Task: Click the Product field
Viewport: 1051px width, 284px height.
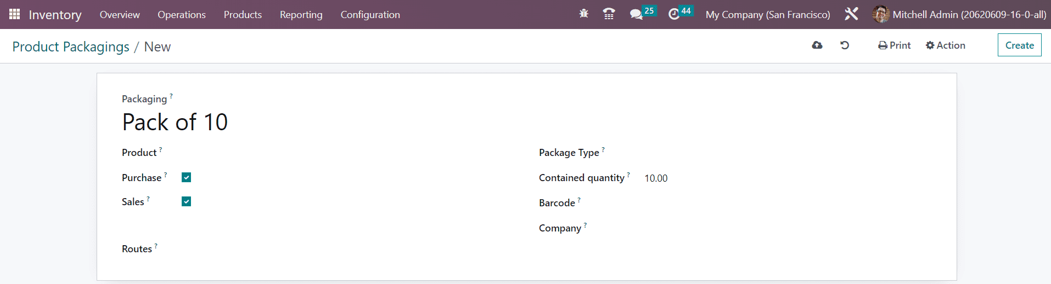Action: pos(340,153)
